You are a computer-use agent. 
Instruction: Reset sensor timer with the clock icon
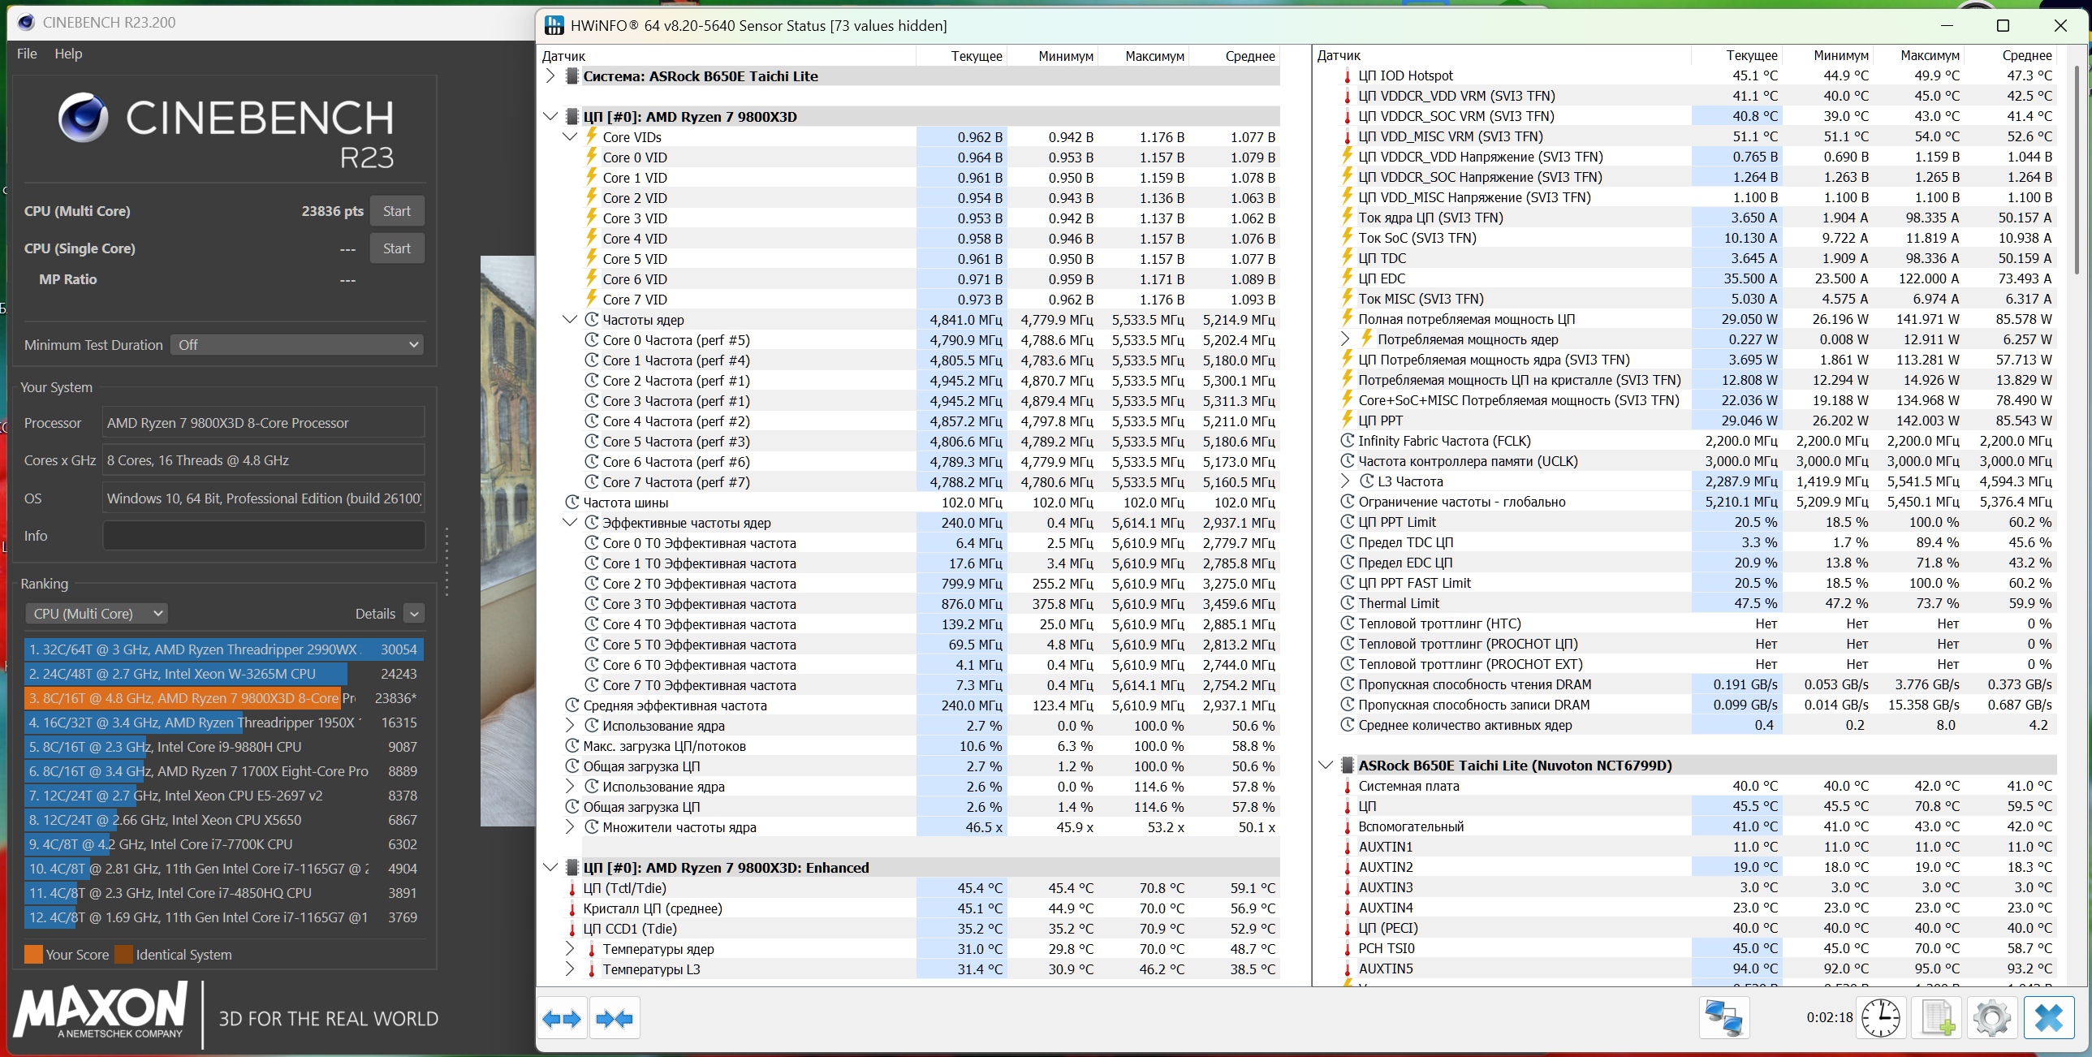tap(1880, 1018)
